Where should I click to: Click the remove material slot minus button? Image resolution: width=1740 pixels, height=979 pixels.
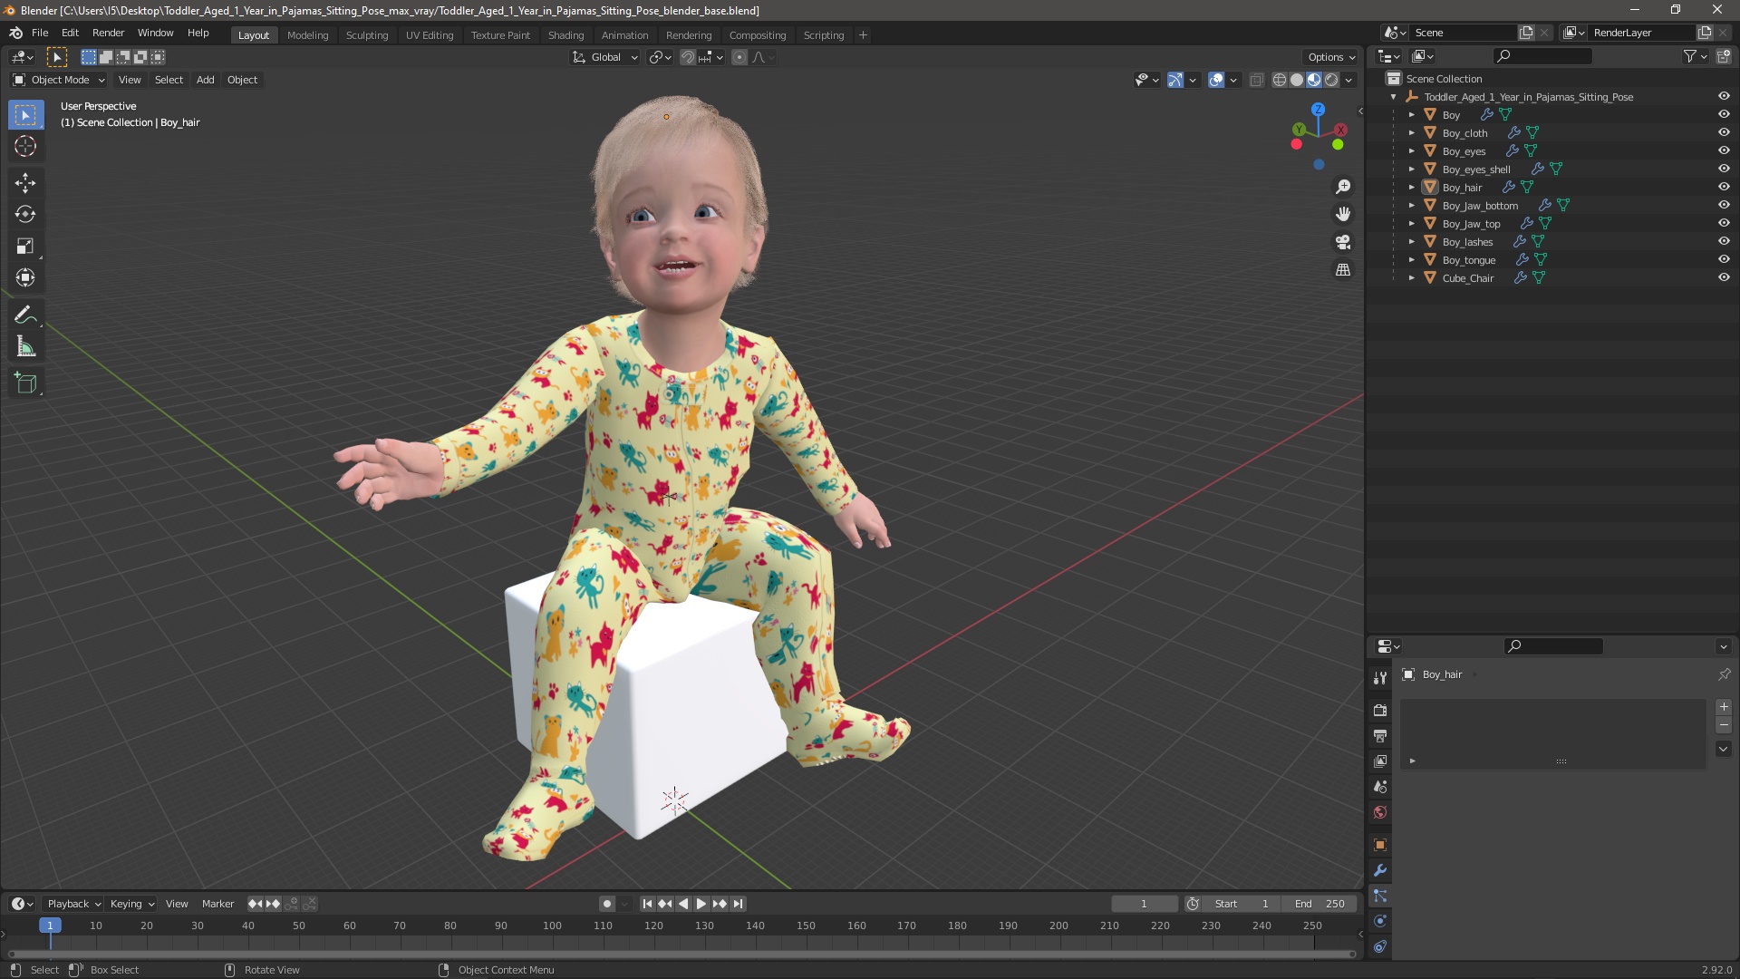(1724, 725)
